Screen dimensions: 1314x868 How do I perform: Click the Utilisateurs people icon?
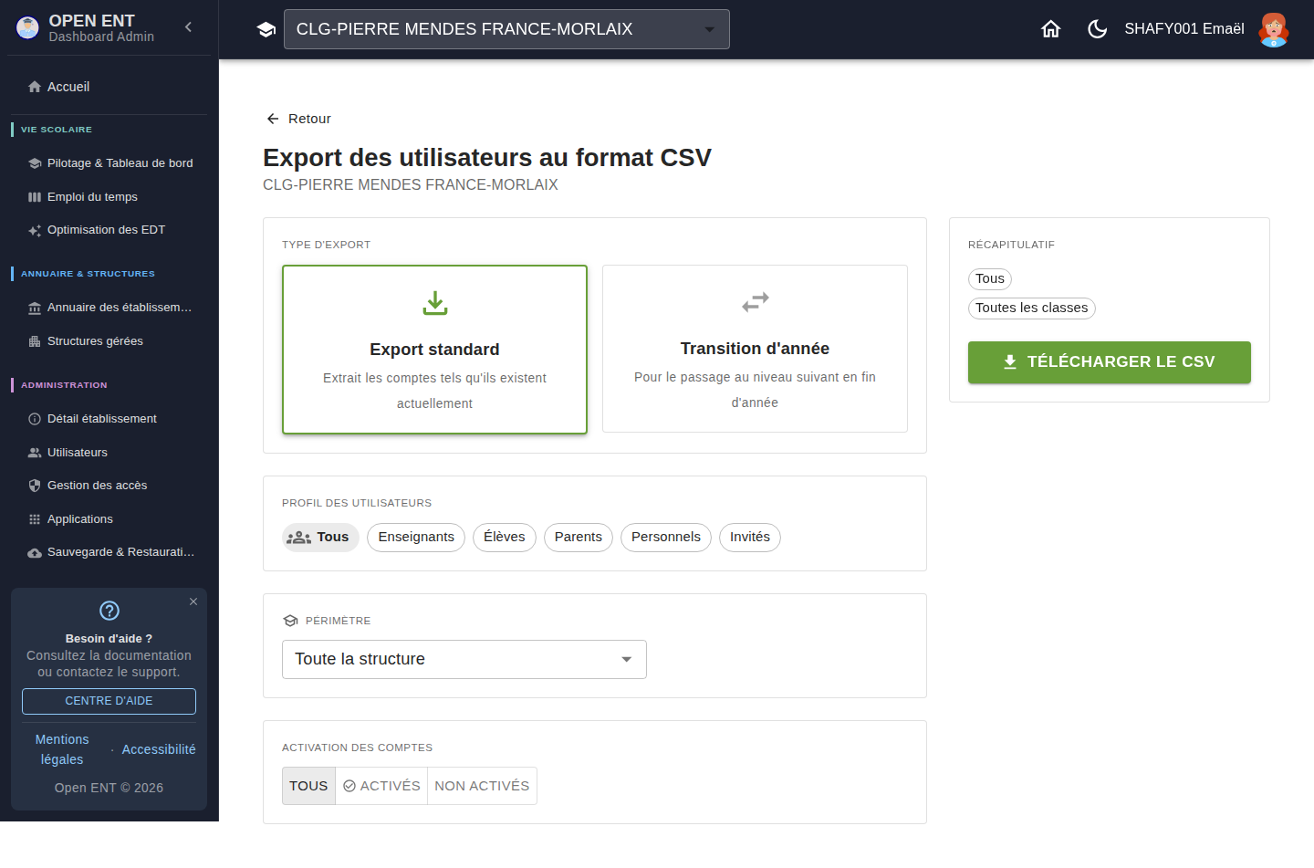point(35,453)
